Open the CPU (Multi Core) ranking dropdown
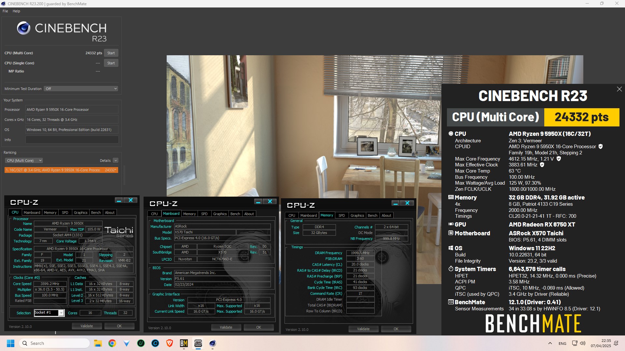 tap(24, 161)
